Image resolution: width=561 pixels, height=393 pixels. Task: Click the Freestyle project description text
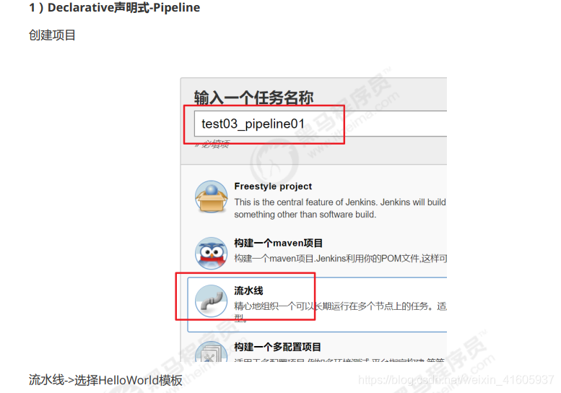340,208
